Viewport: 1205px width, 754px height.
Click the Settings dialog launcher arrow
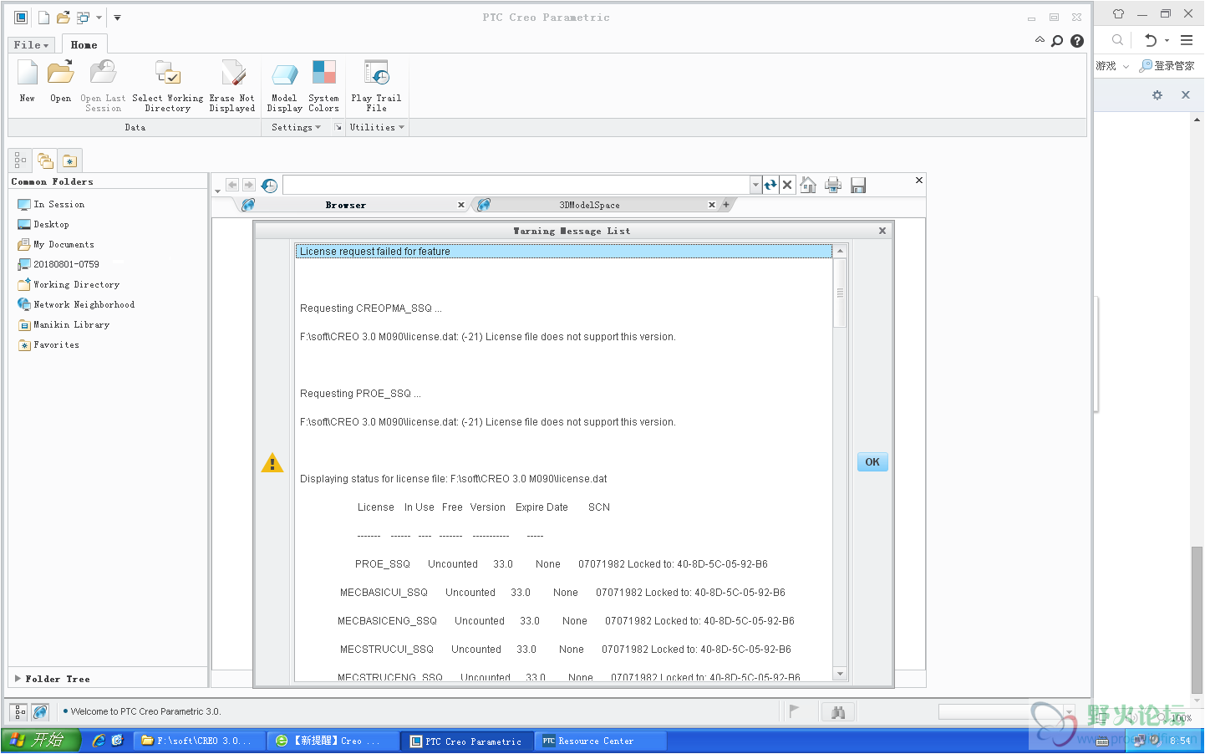point(338,127)
